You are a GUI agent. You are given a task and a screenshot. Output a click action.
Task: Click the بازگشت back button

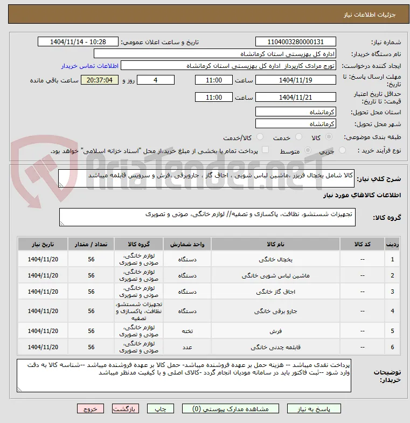click(x=126, y=408)
